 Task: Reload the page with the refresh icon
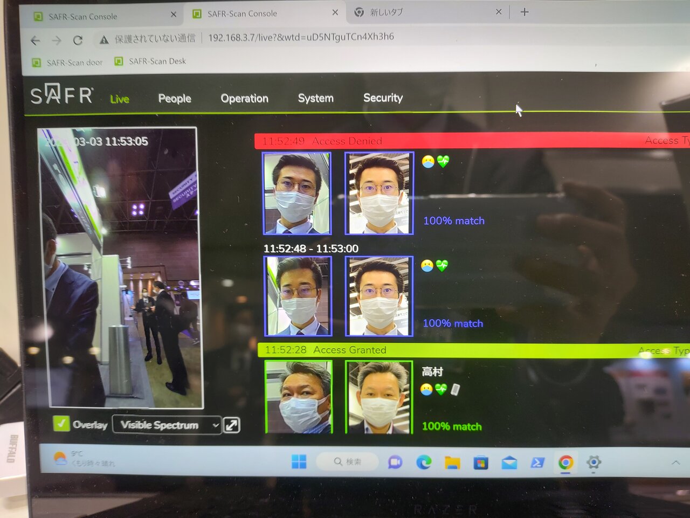click(78, 40)
